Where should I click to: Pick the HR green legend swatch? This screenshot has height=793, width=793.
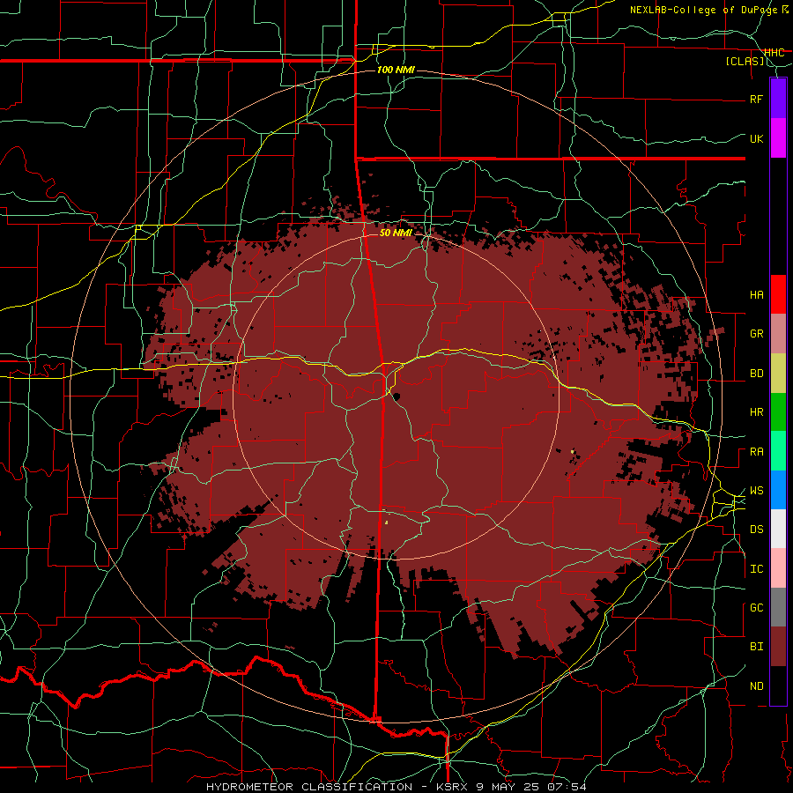click(x=778, y=412)
